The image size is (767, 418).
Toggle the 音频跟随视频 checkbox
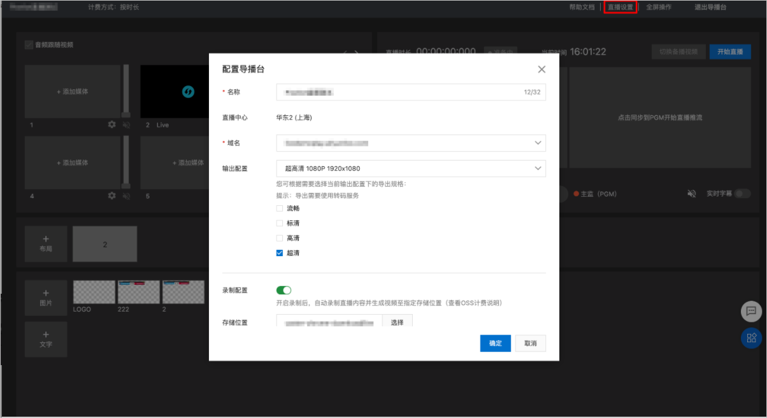click(x=29, y=45)
